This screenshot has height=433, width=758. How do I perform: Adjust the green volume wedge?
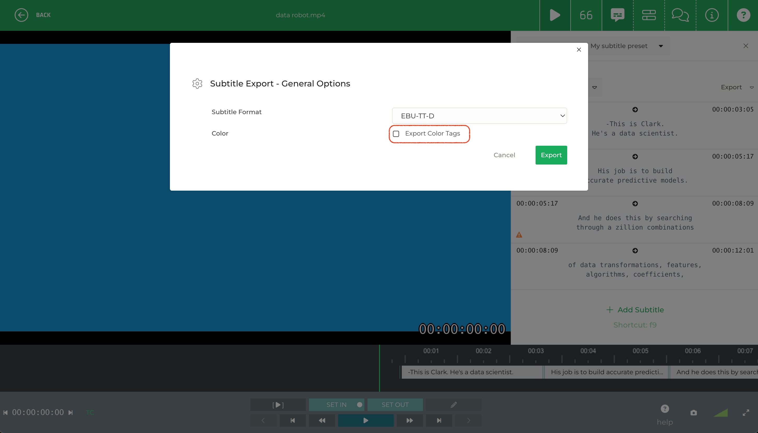(721, 412)
